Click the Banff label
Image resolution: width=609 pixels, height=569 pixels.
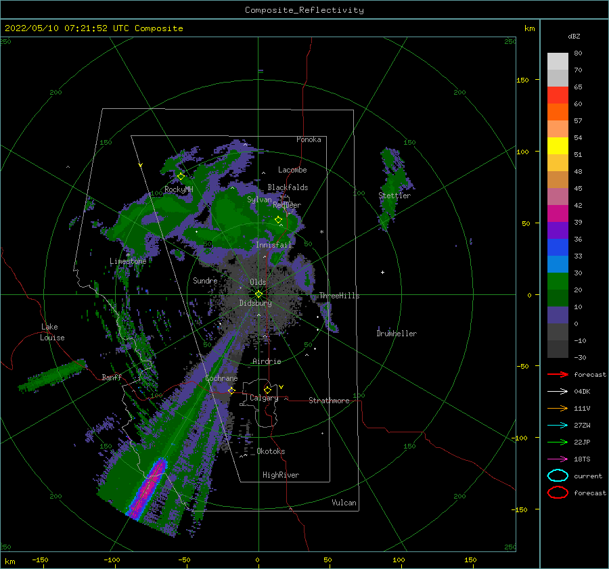[x=112, y=377]
